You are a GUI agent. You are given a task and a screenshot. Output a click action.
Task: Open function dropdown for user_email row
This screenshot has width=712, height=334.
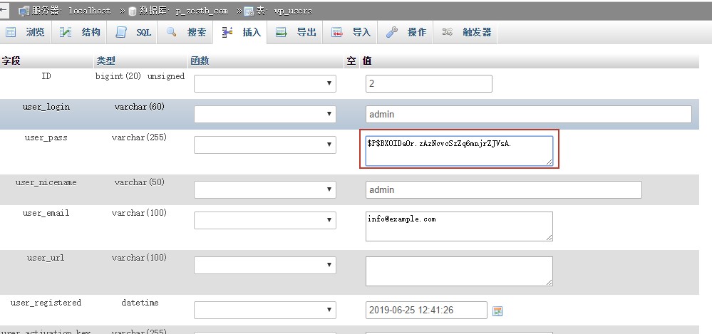click(x=265, y=220)
